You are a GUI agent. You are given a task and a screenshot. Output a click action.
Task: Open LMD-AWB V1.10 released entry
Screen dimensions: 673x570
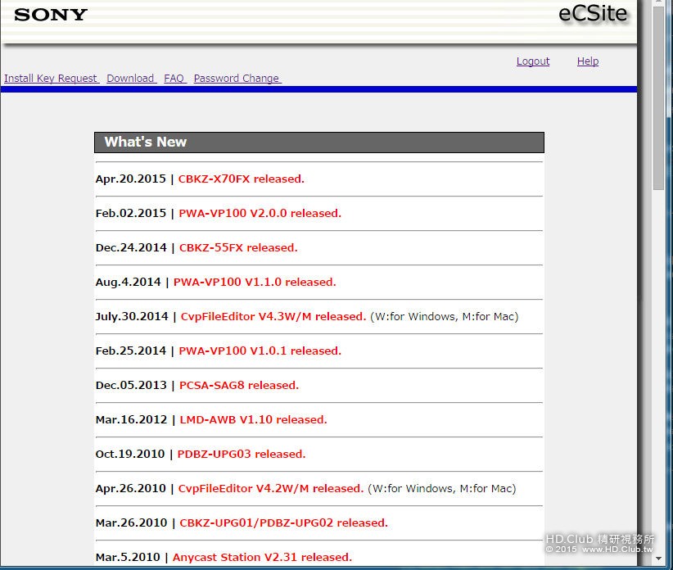(253, 419)
